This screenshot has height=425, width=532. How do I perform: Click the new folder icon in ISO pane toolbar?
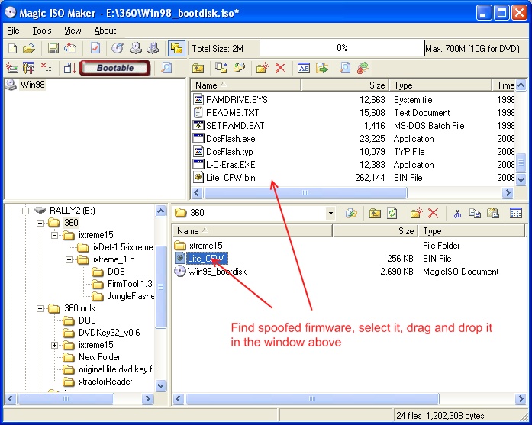[x=262, y=68]
